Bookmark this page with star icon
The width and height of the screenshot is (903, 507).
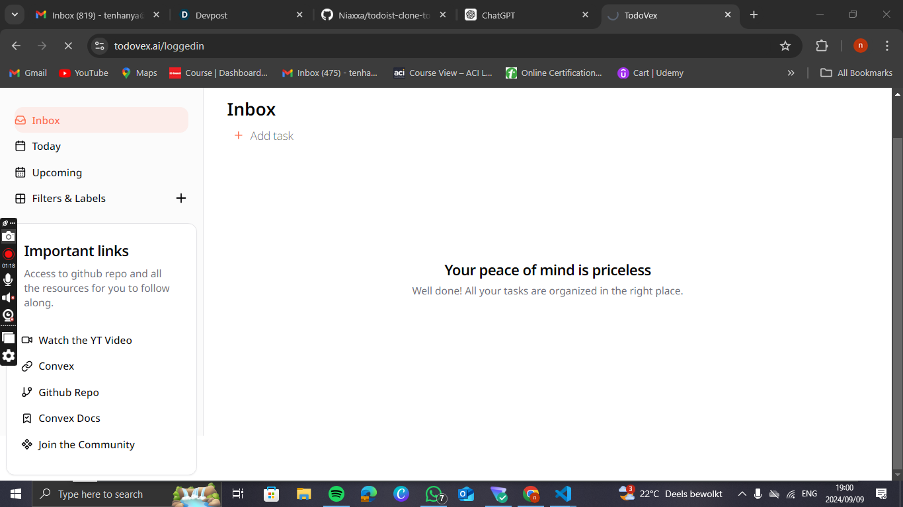[785, 46]
